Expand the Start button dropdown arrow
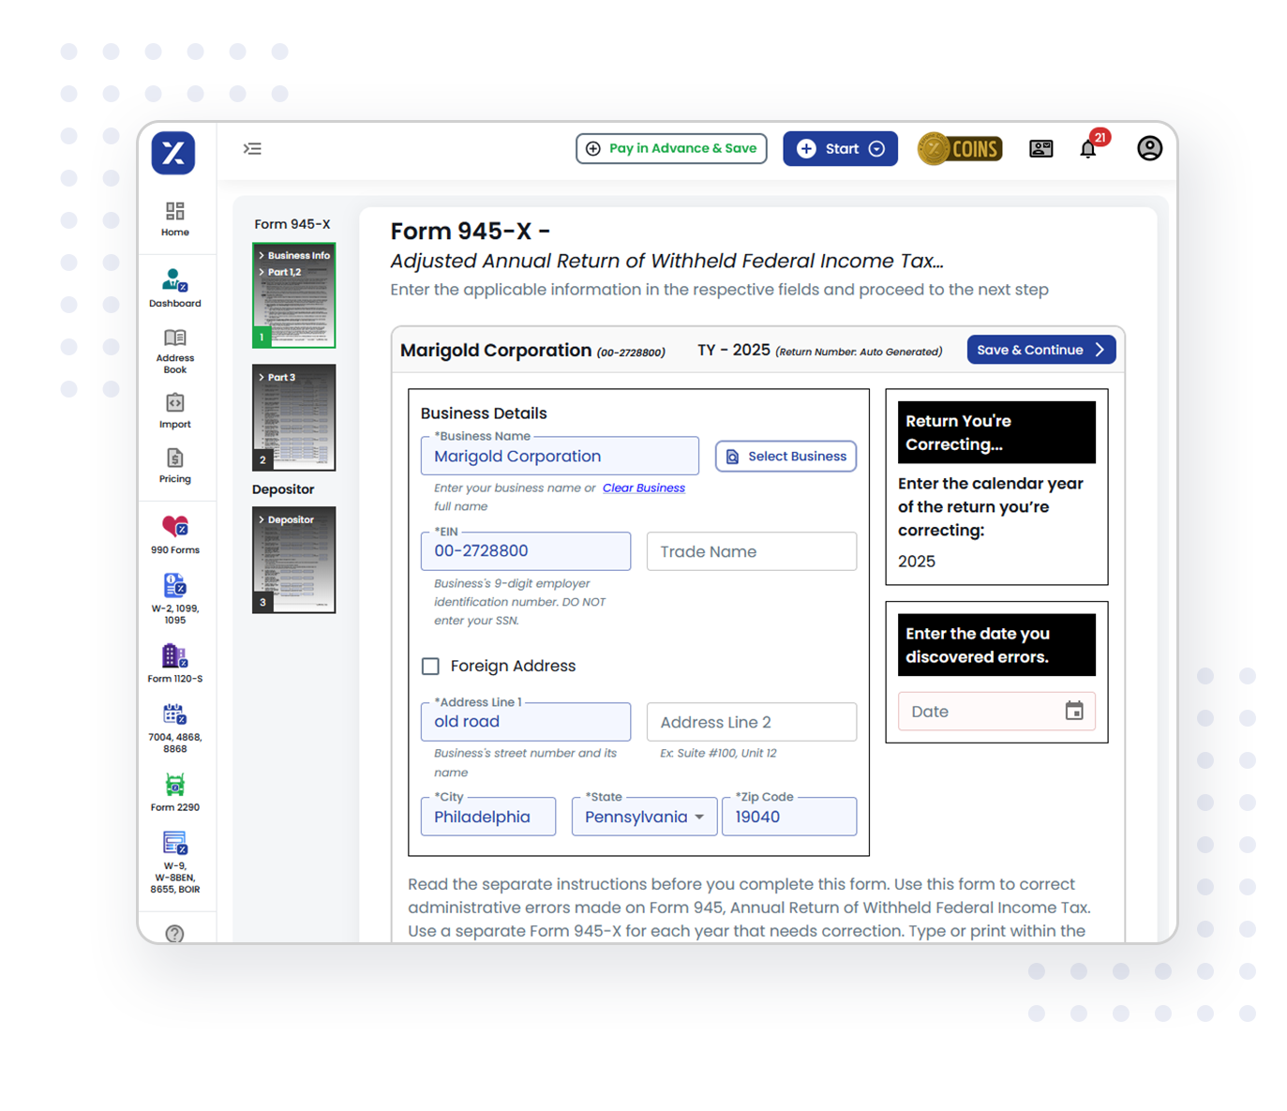 (877, 148)
